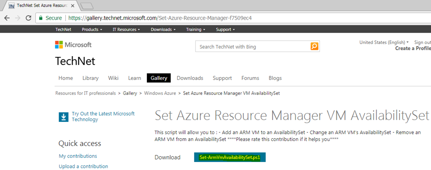Click Resources for IT professionals breadcrumb
This screenshot has width=431, height=170.
coord(85,93)
